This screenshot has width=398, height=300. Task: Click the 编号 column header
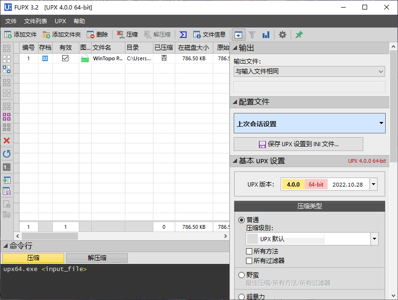pyautogui.click(x=28, y=47)
